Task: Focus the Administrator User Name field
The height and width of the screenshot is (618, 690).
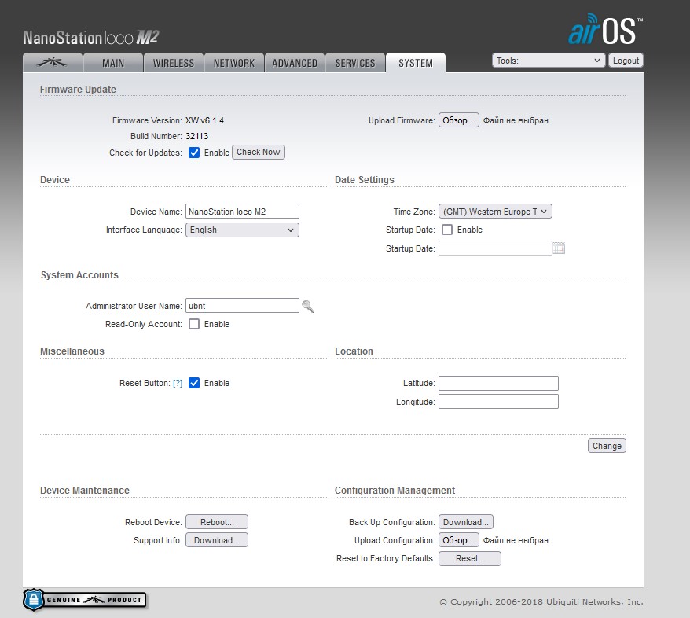Action: [x=243, y=306]
